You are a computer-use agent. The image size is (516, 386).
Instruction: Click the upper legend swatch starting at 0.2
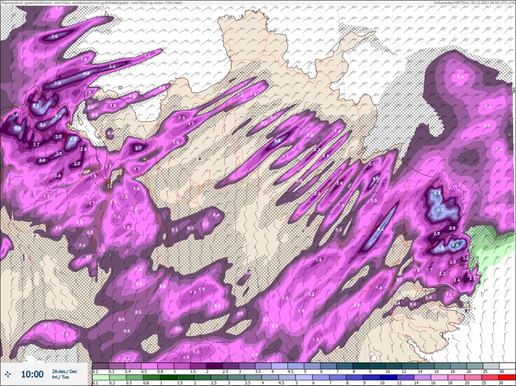(x=100, y=366)
